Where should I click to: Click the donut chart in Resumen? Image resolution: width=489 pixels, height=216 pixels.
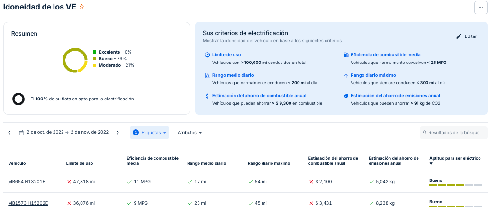coord(74,60)
